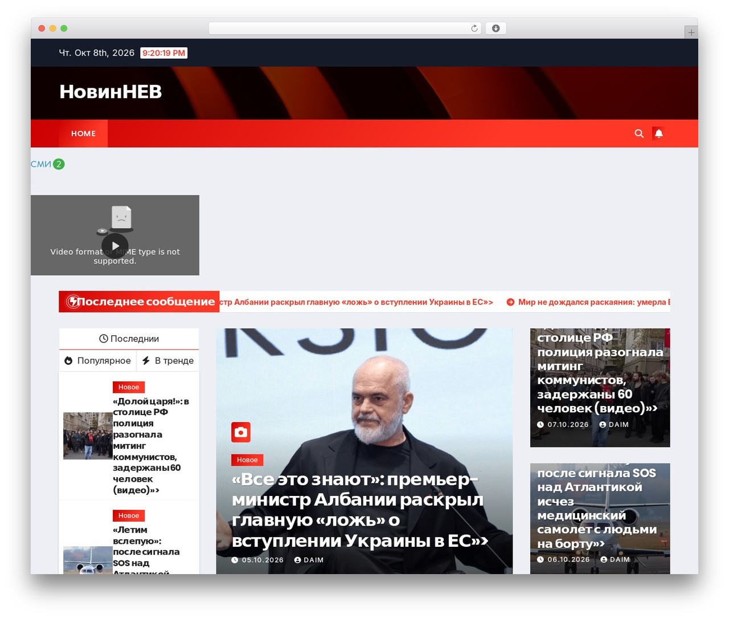Open sidebar headline «Долой царя!»
The width and height of the screenshot is (729, 618).
coord(151,445)
